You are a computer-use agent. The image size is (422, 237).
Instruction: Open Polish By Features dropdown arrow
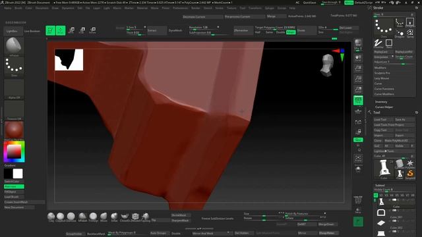point(325,213)
